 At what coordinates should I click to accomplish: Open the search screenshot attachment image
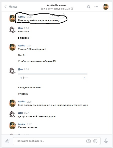(53, 78)
